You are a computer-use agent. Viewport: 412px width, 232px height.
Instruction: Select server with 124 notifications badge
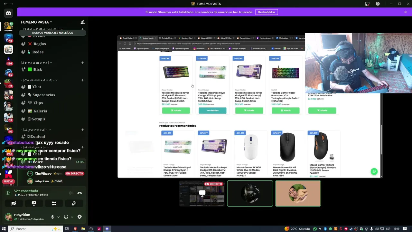(8, 61)
